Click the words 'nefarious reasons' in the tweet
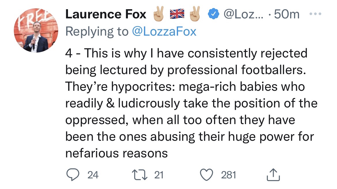This screenshot has height=189, width=337. point(116,153)
